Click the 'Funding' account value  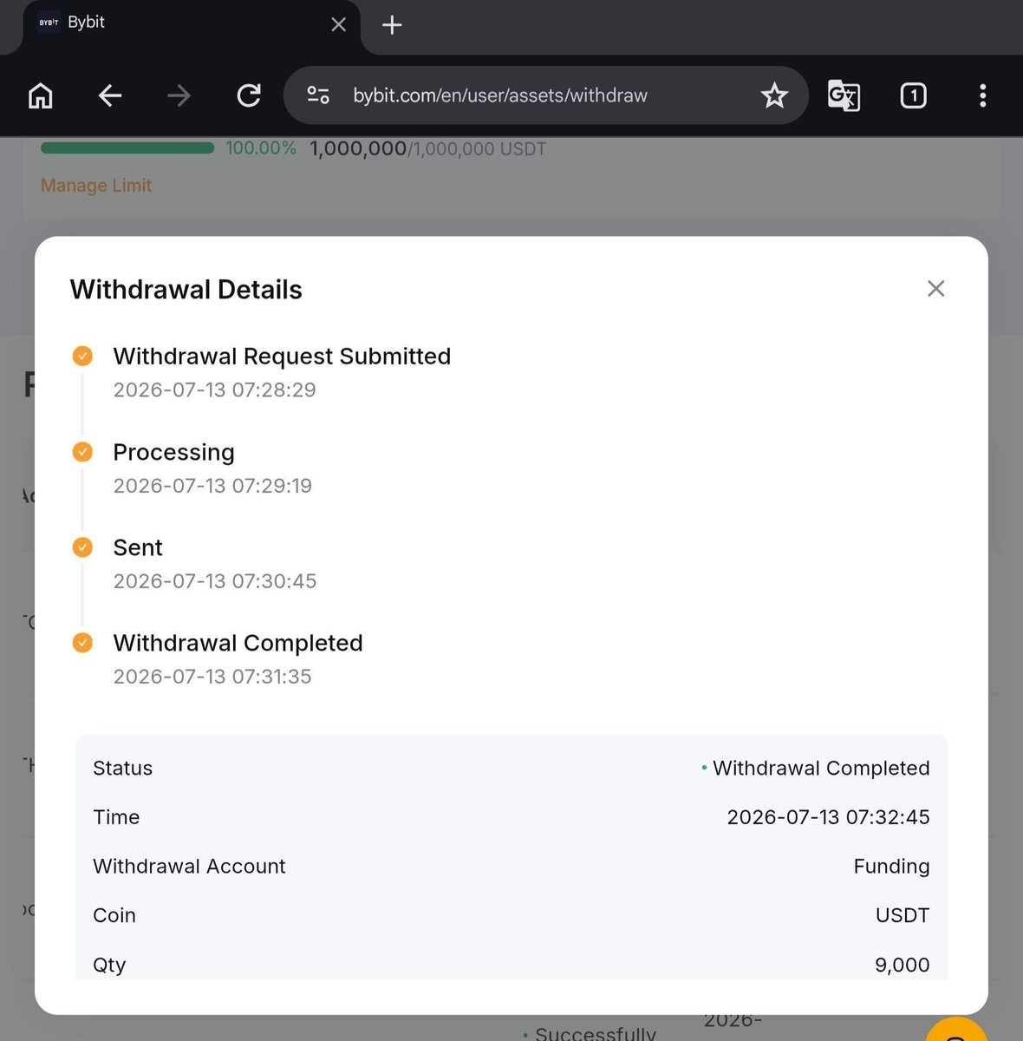coord(891,867)
